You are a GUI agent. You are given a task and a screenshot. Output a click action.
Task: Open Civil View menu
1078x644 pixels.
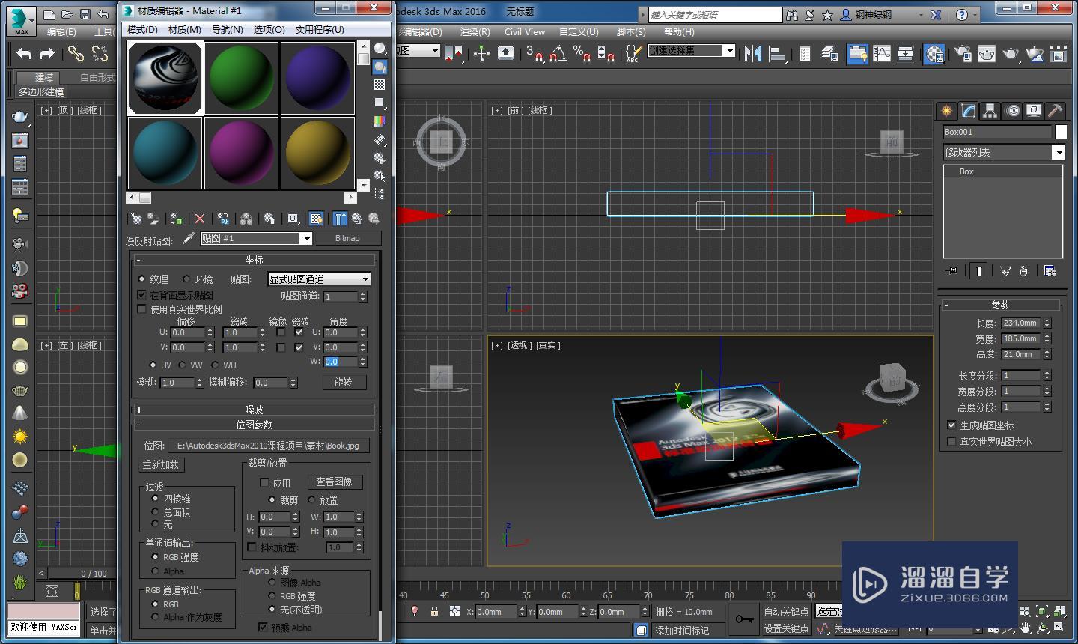pos(524,32)
